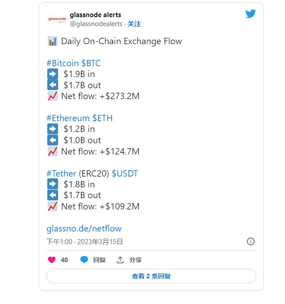Click the 查看 2 条回复 button
This screenshot has height=304, width=285.
coord(151,276)
